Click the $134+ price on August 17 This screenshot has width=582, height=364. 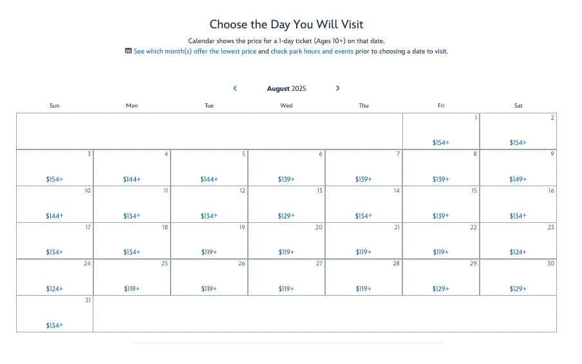(55, 253)
